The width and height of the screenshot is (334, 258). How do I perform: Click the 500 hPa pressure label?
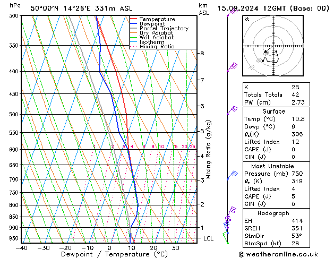coord(15,115)
